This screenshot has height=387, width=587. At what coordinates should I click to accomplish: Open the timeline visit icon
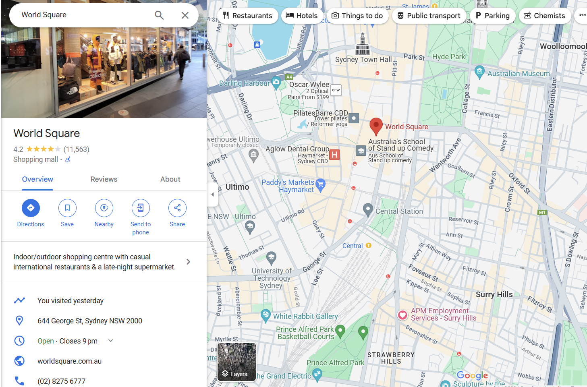(19, 300)
